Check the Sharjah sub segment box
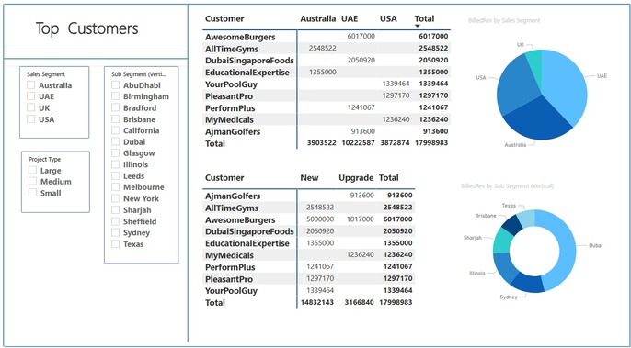The width and height of the screenshot is (631, 348). pos(116,209)
